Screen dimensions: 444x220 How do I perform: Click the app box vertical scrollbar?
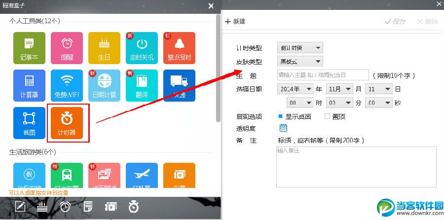click(x=218, y=68)
